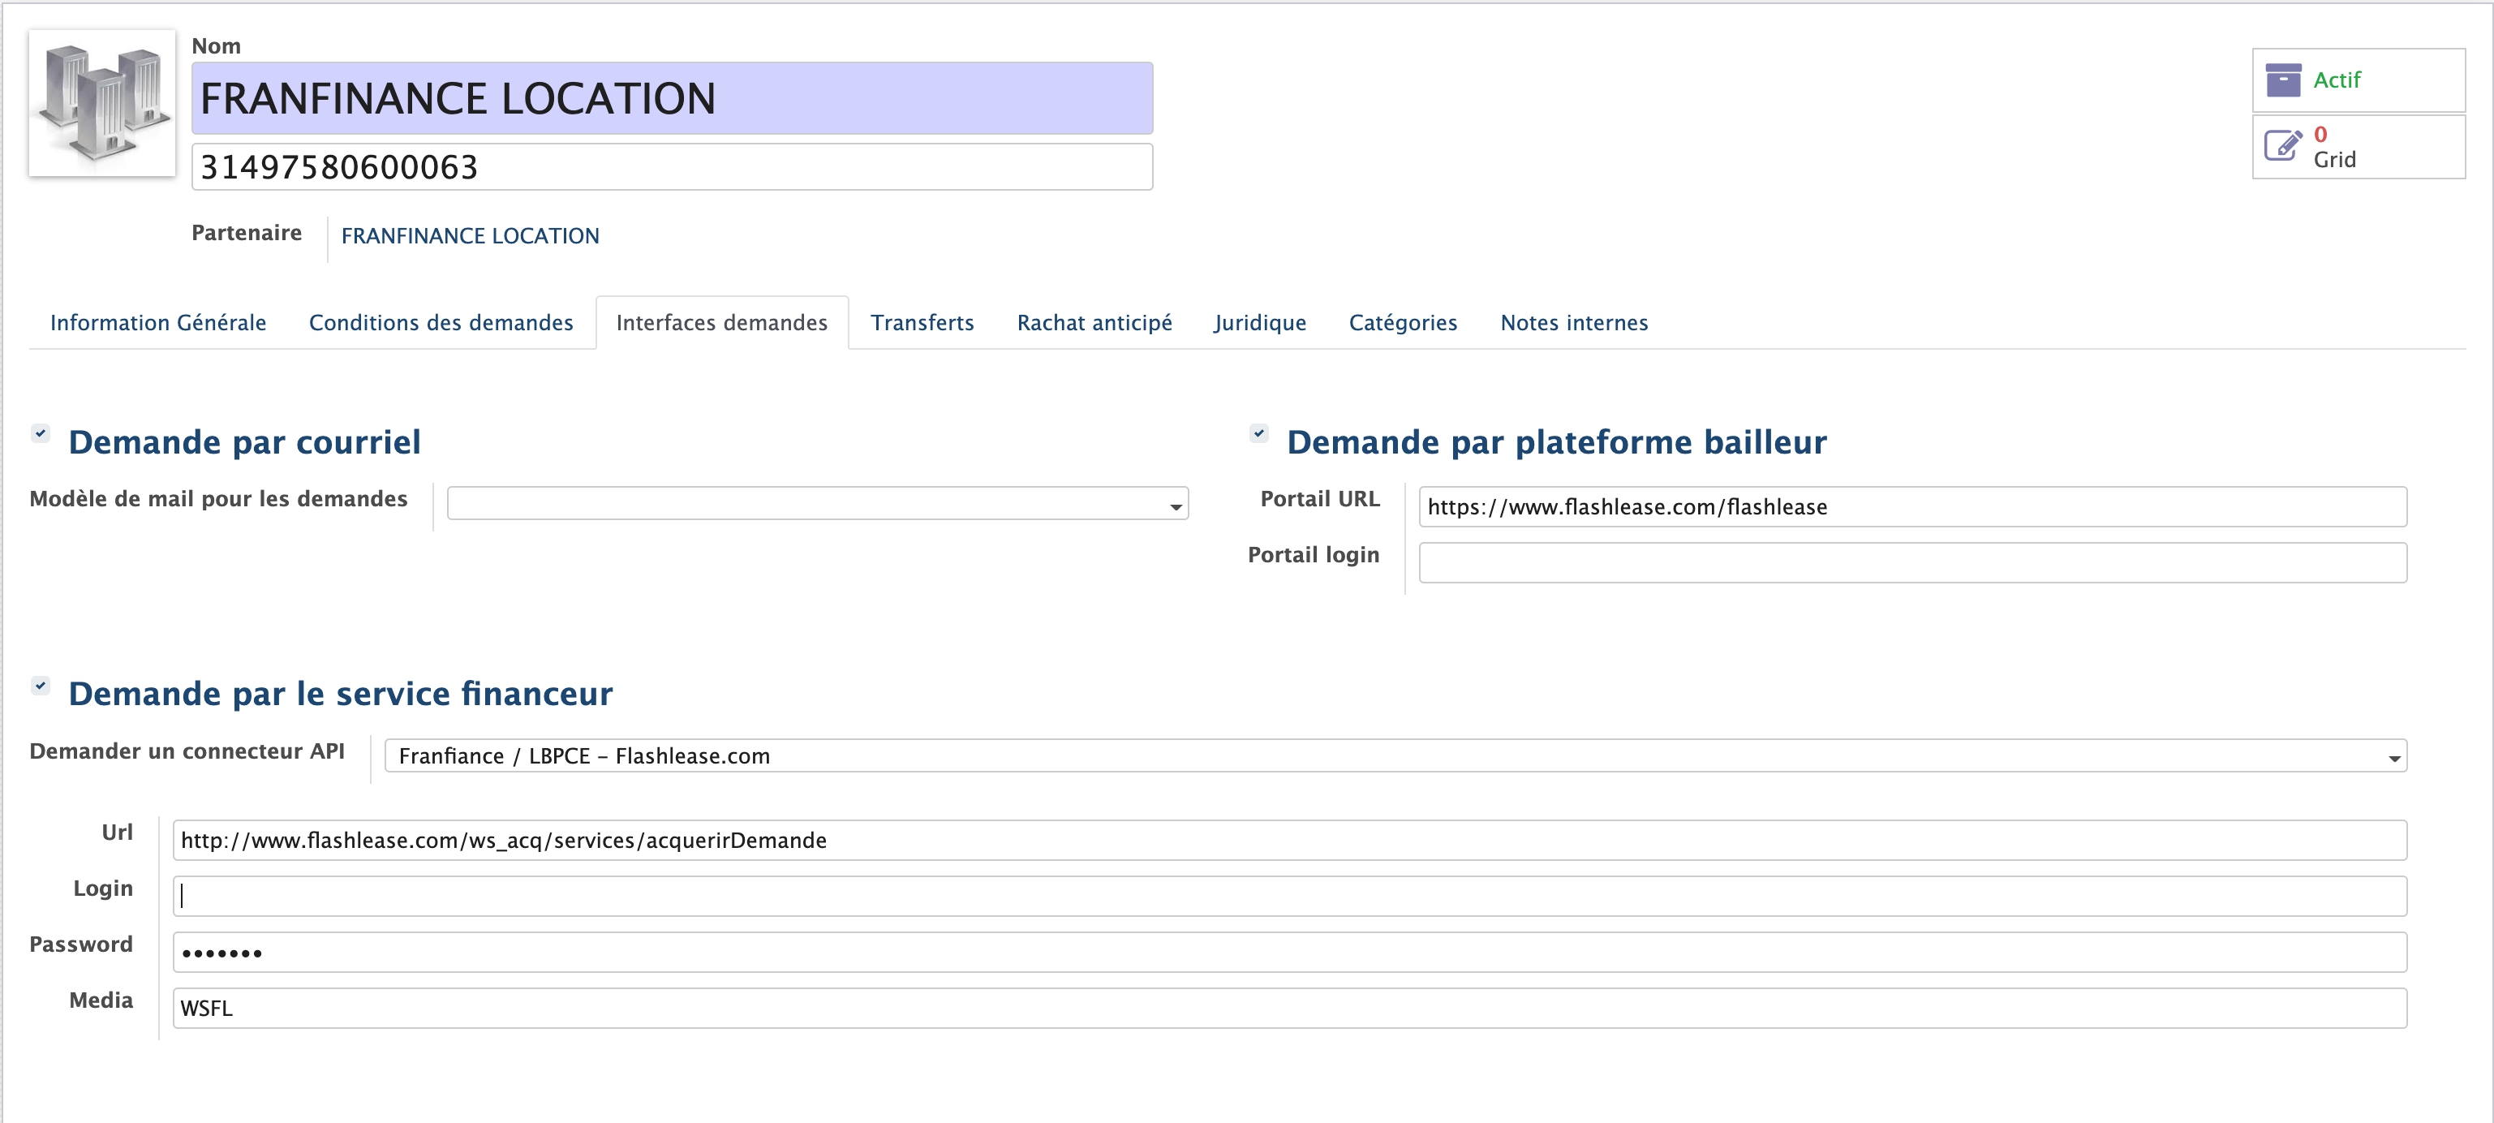Focus the Password field

pos(1288,953)
